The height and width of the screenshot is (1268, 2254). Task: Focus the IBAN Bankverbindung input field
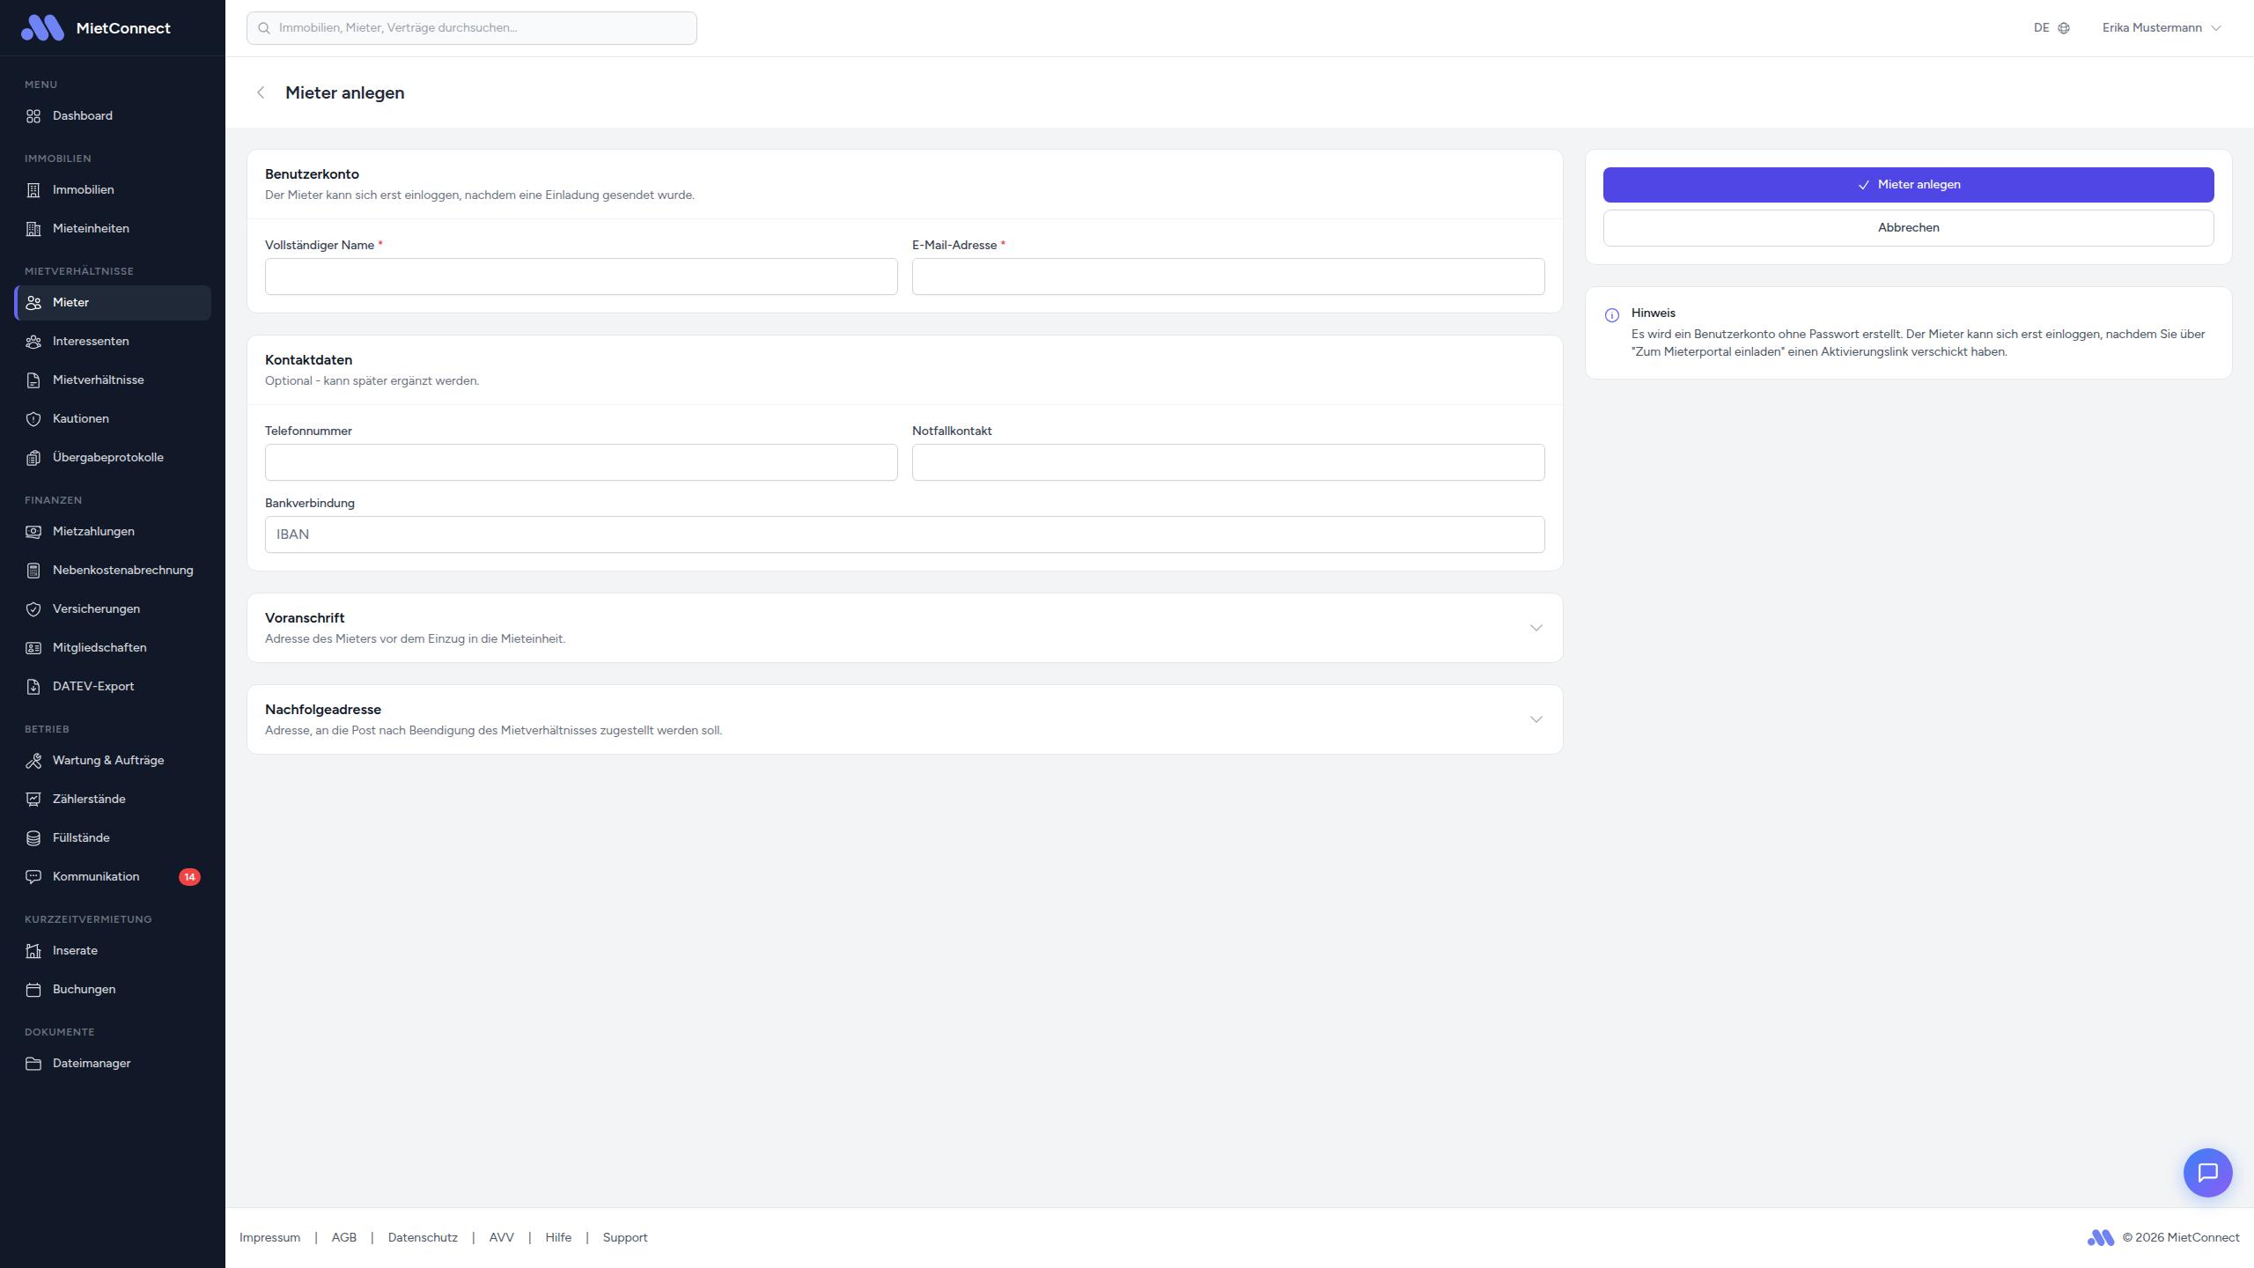(904, 534)
